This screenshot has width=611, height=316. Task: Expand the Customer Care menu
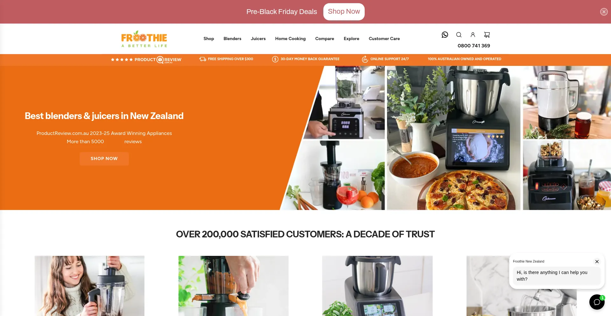(x=384, y=39)
